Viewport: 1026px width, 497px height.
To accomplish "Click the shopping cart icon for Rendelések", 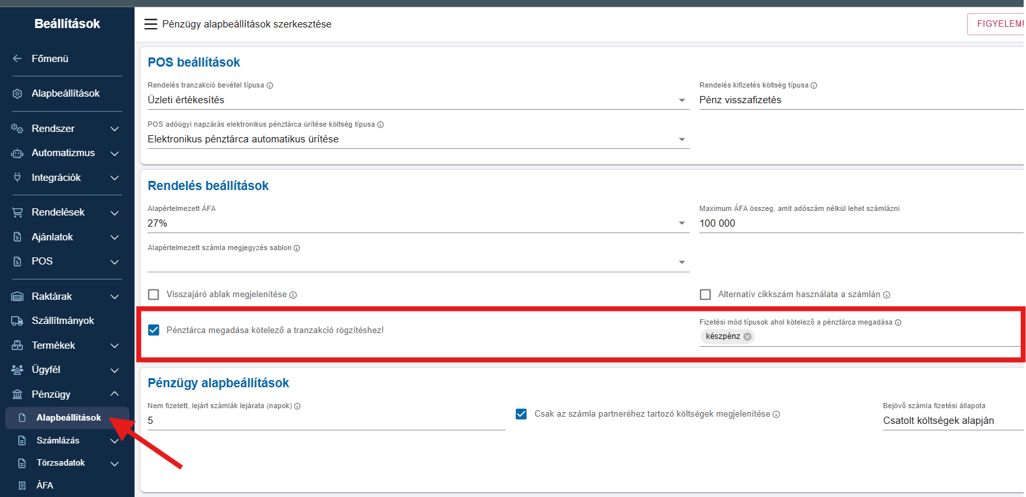I will tap(18, 212).
